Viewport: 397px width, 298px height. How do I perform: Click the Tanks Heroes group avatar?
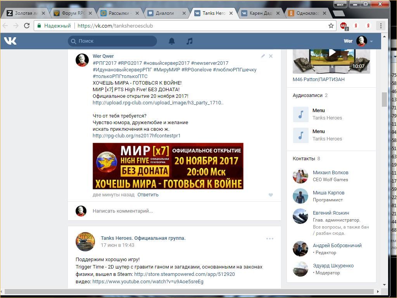coord(85,241)
